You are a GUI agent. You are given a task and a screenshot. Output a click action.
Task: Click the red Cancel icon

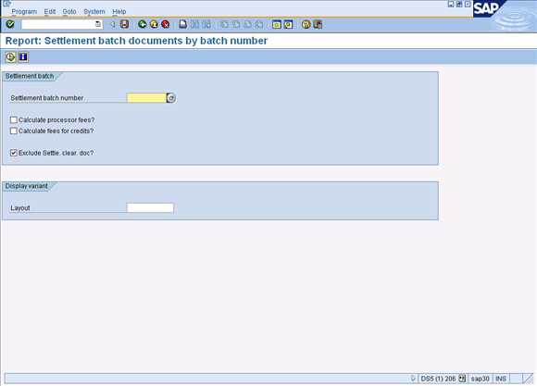(166, 24)
